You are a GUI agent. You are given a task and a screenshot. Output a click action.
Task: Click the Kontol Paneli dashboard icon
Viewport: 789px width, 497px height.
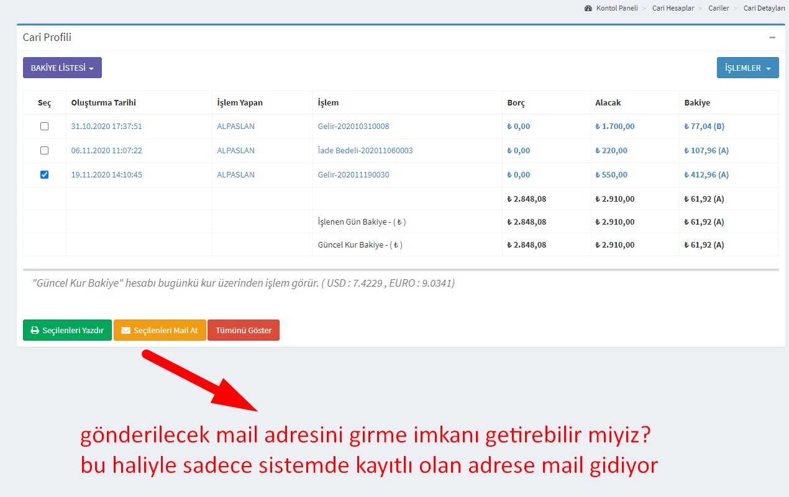(588, 8)
